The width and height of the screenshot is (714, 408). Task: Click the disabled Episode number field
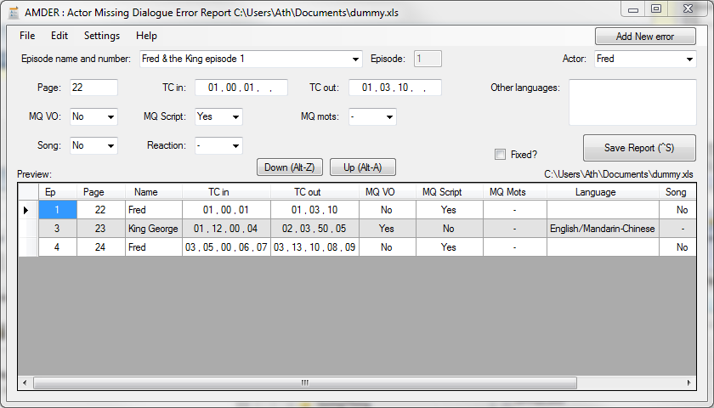[x=428, y=59]
